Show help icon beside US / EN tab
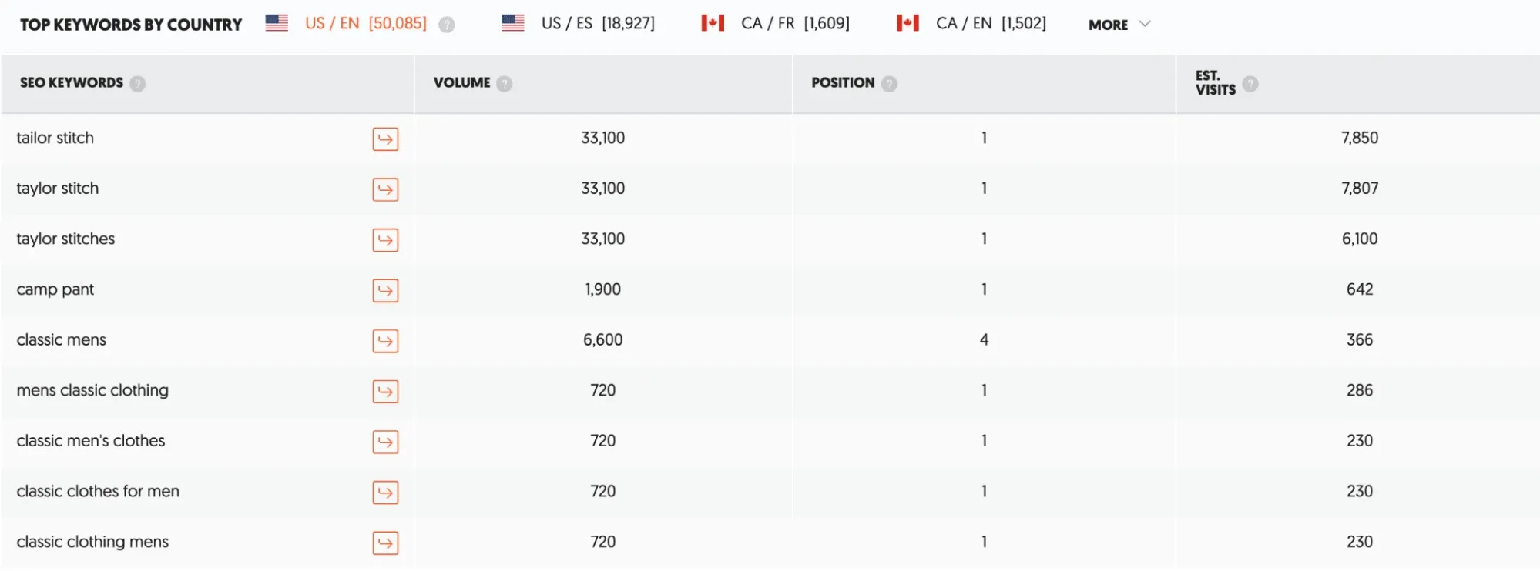The height and width of the screenshot is (571, 1540). [447, 25]
